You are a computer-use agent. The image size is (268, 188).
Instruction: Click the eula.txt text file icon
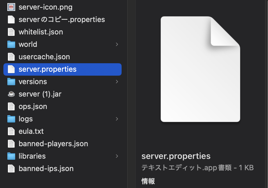(x=11, y=131)
